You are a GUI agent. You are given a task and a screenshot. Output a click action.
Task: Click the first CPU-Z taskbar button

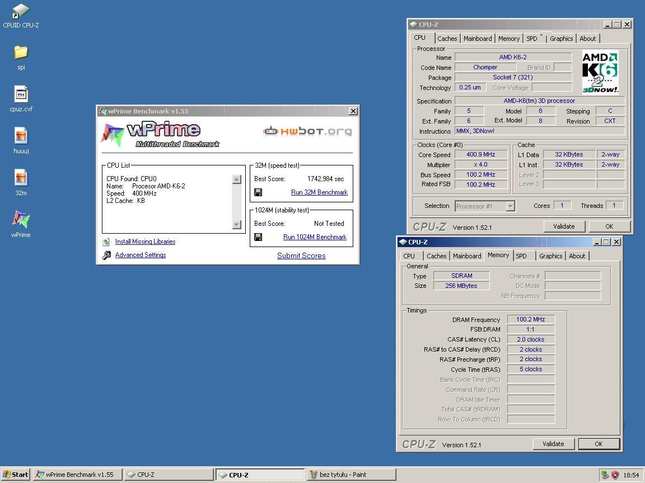click(x=169, y=475)
